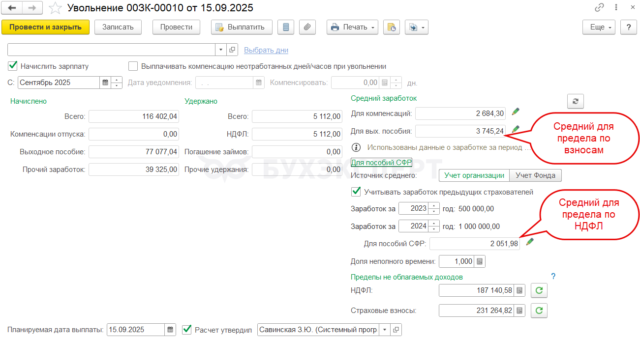Click the Выплатить button
The width and height of the screenshot is (640, 339).
pyautogui.click(x=242, y=27)
